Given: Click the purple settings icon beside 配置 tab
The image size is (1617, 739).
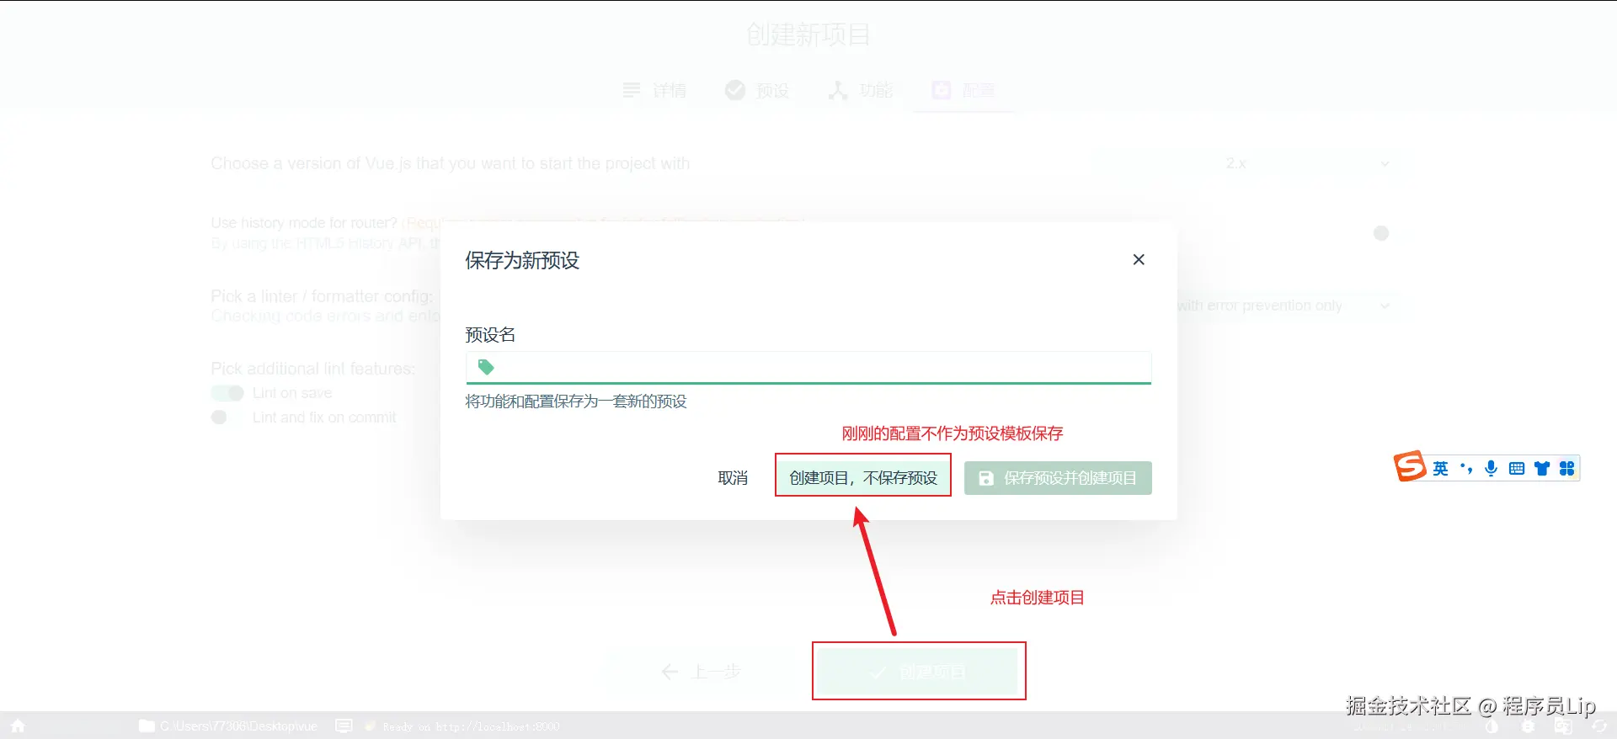Looking at the screenshot, I should [942, 90].
